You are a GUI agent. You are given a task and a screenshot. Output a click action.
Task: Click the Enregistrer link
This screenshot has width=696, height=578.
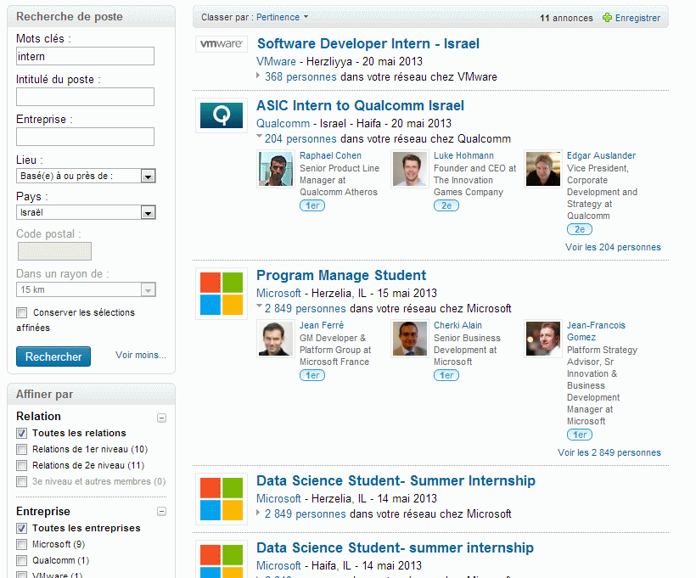coord(637,18)
